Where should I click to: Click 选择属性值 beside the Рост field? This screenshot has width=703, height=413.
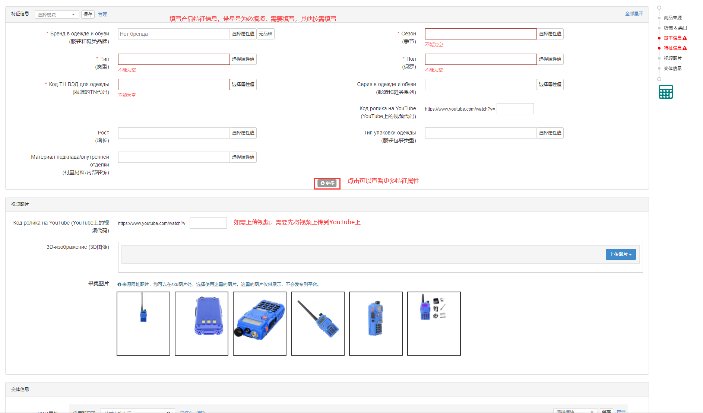pos(243,133)
